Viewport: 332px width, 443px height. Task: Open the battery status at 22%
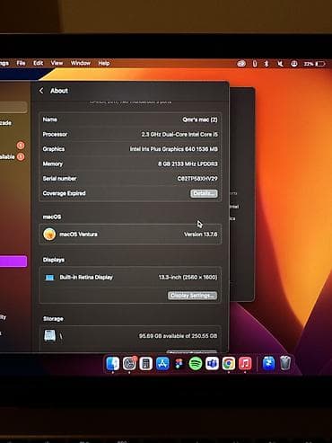(314, 64)
